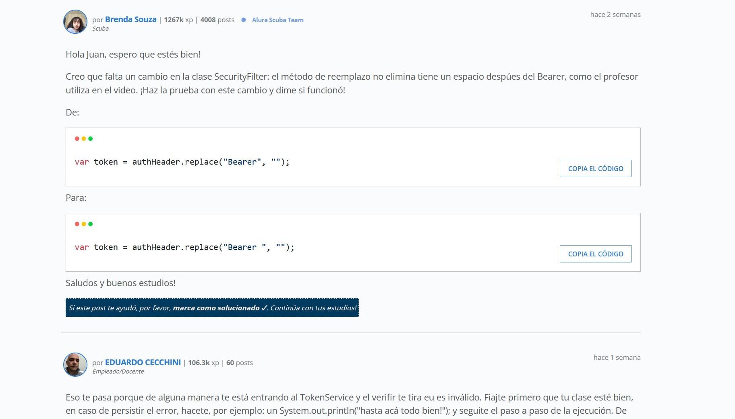Click the '1267k xp' text
This screenshot has height=419, width=735.
tap(178, 20)
